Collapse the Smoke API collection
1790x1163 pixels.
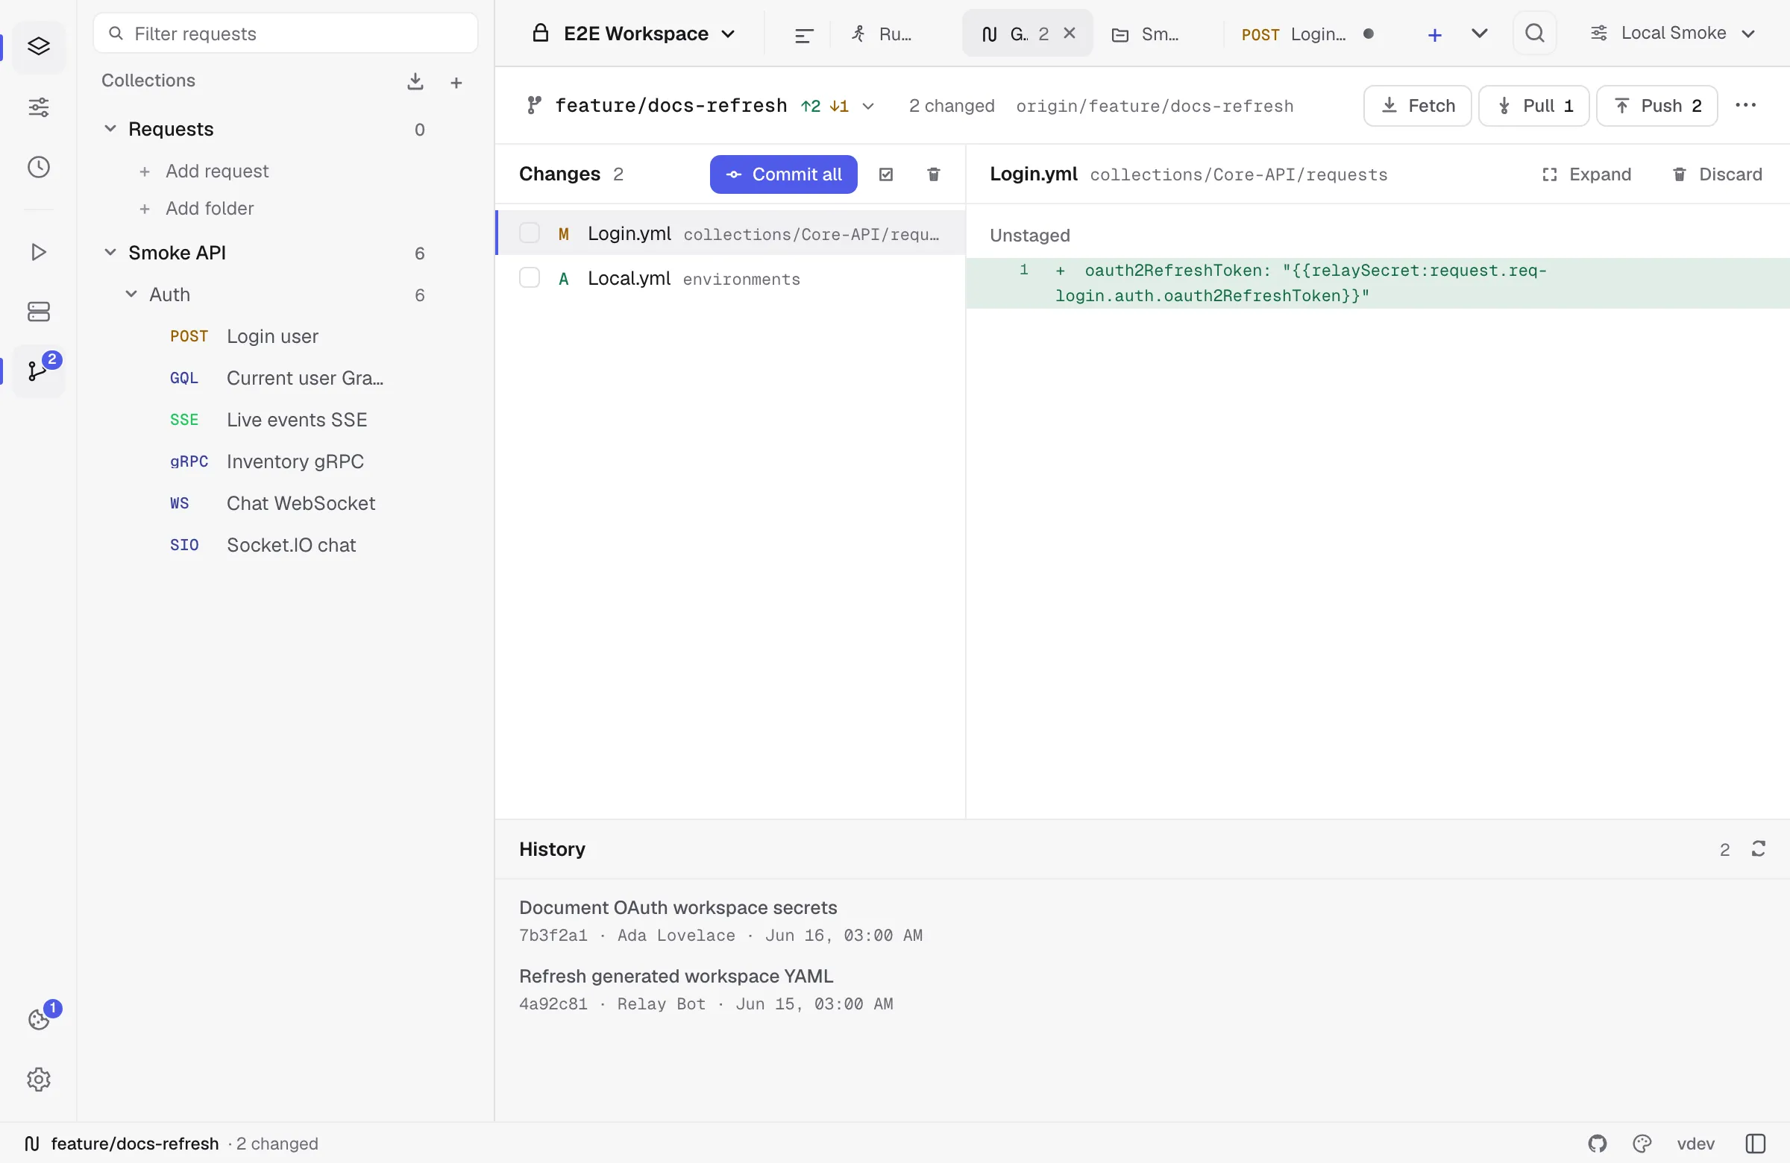(x=110, y=252)
